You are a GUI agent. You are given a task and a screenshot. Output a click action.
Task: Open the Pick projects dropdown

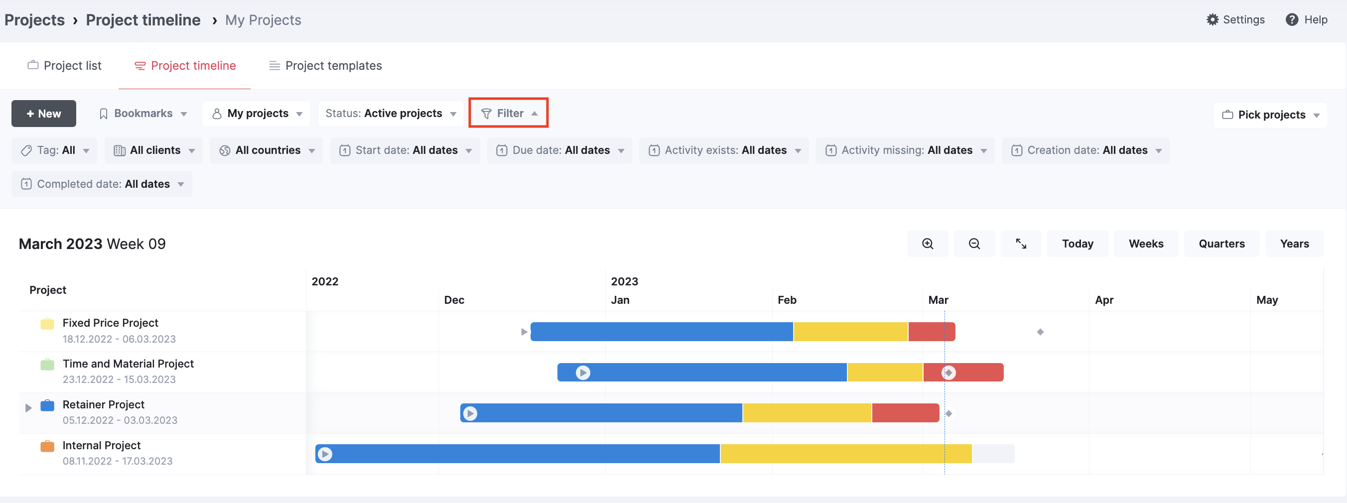[1270, 115]
